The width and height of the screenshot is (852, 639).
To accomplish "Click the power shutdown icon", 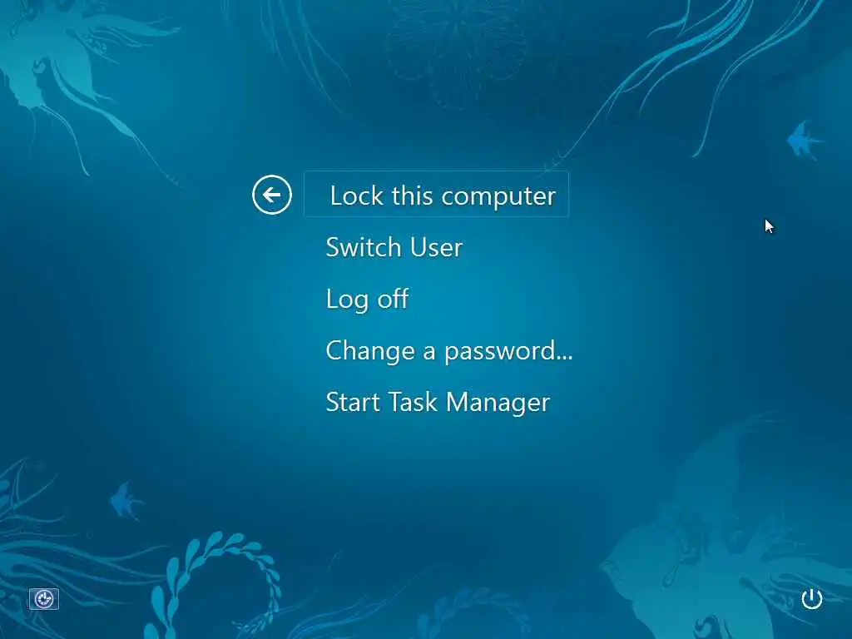I will click(x=812, y=599).
